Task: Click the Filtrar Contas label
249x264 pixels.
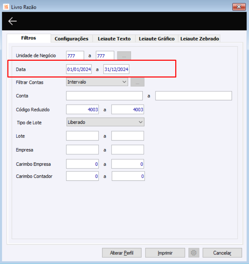Action: point(29,82)
